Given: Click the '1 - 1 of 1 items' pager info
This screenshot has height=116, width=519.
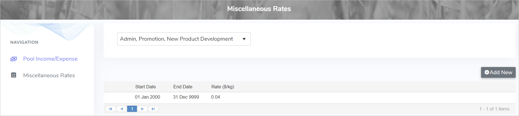Looking at the screenshot, I should (494, 109).
